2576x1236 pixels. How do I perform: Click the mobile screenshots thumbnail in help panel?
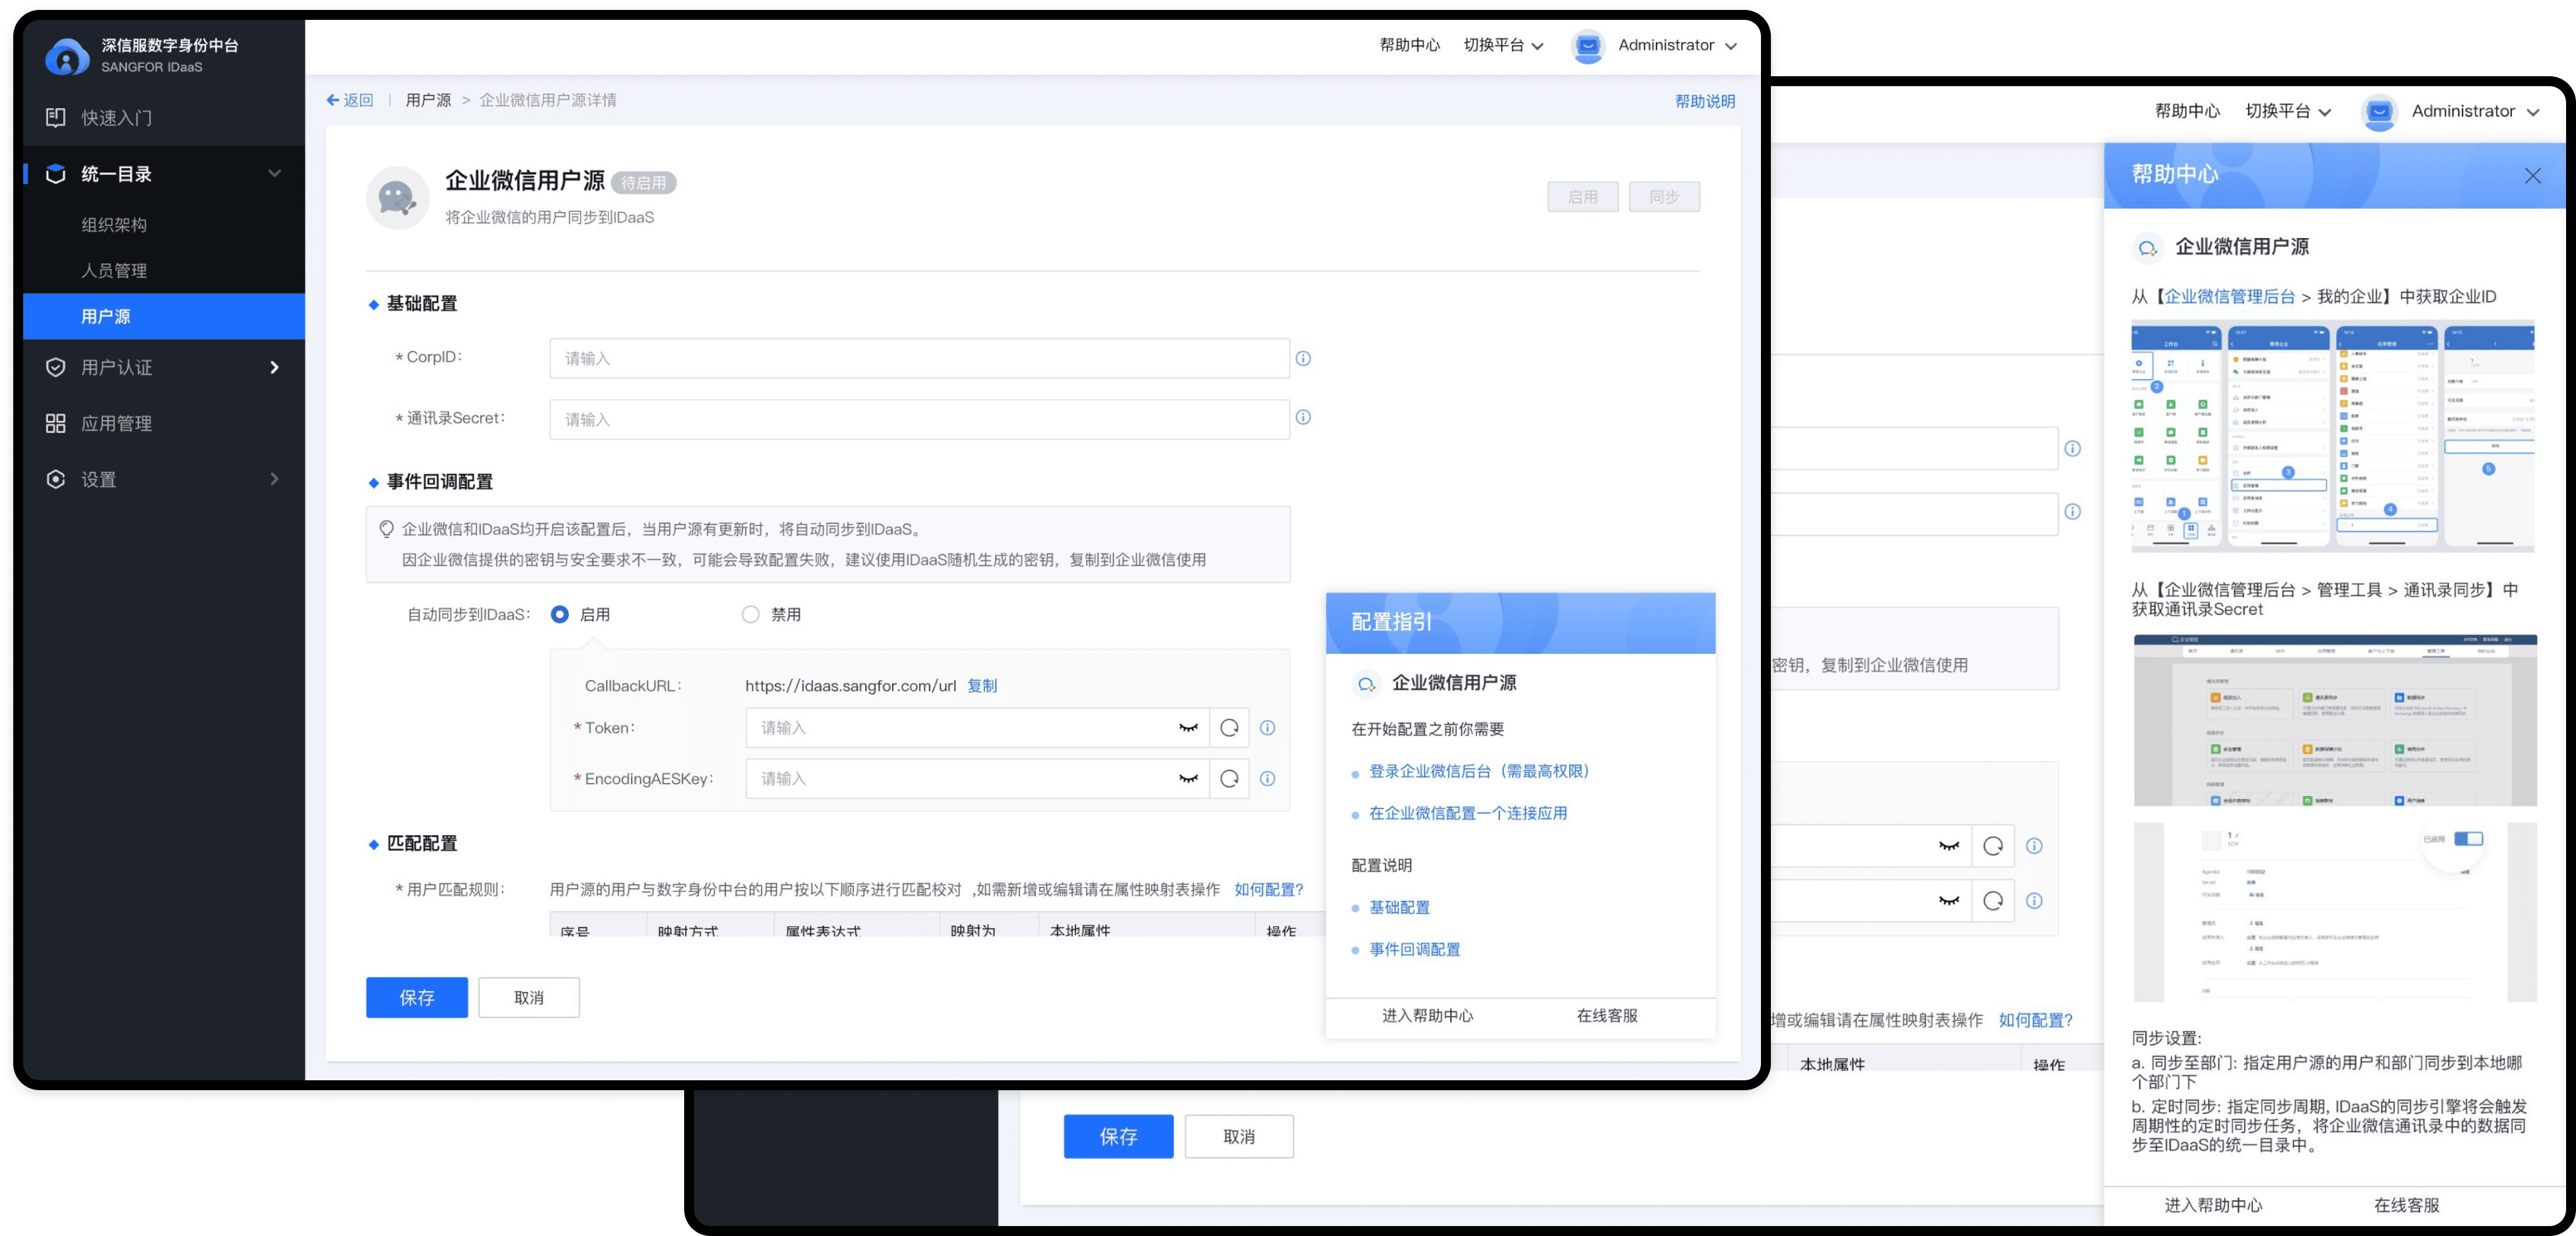click(2333, 436)
